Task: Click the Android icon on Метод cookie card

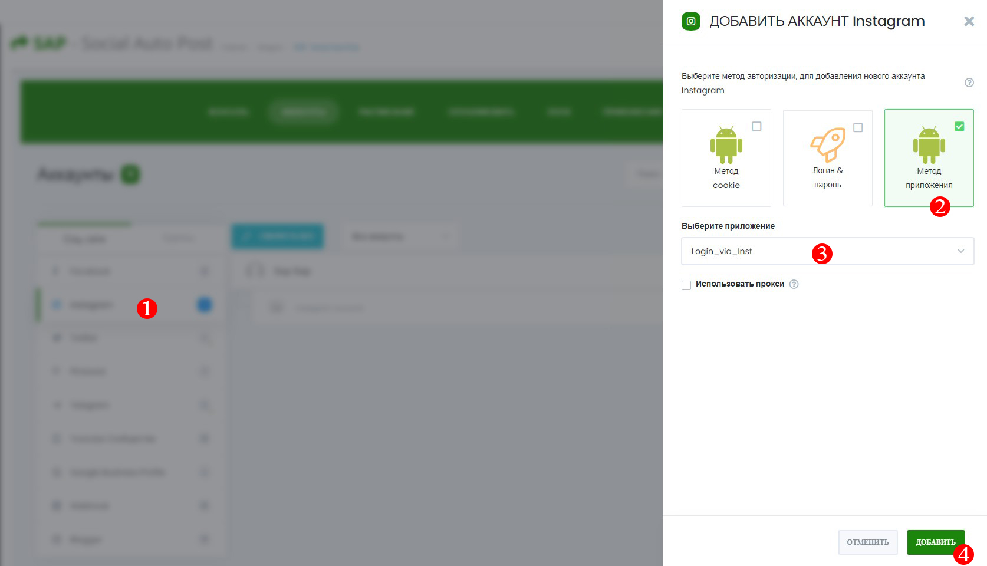Action: tap(726, 144)
